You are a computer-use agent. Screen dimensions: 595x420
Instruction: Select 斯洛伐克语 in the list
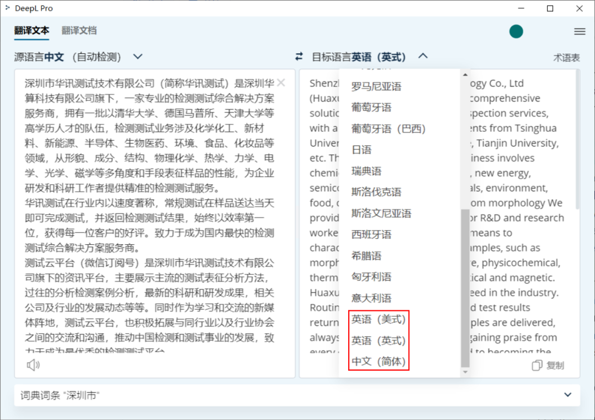point(376,192)
